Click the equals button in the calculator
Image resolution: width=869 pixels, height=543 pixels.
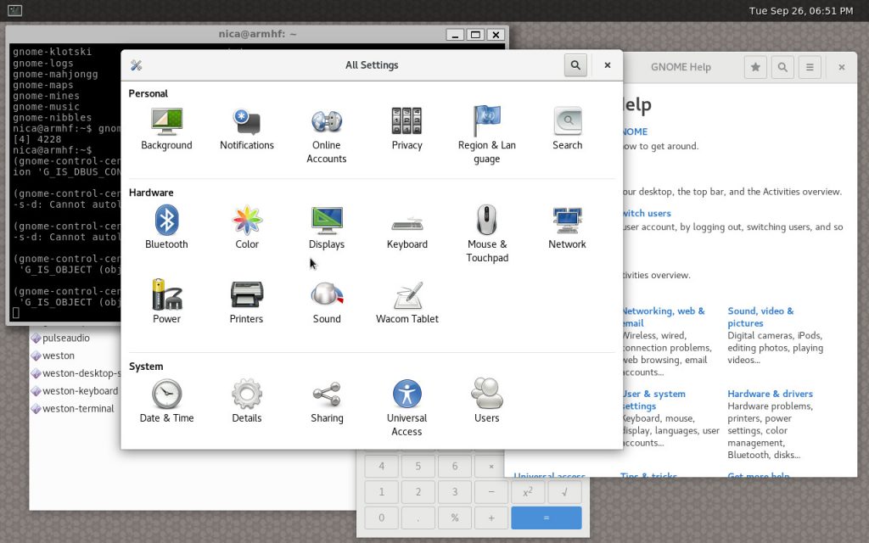click(x=546, y=518)
